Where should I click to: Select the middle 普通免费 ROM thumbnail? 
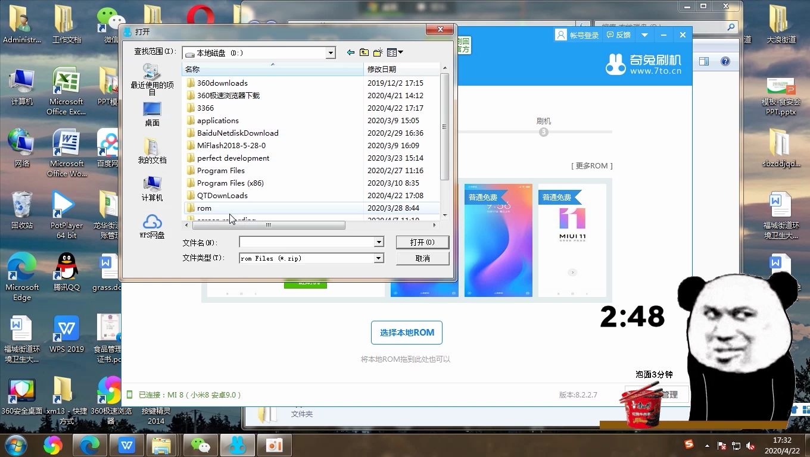(499, 240)
